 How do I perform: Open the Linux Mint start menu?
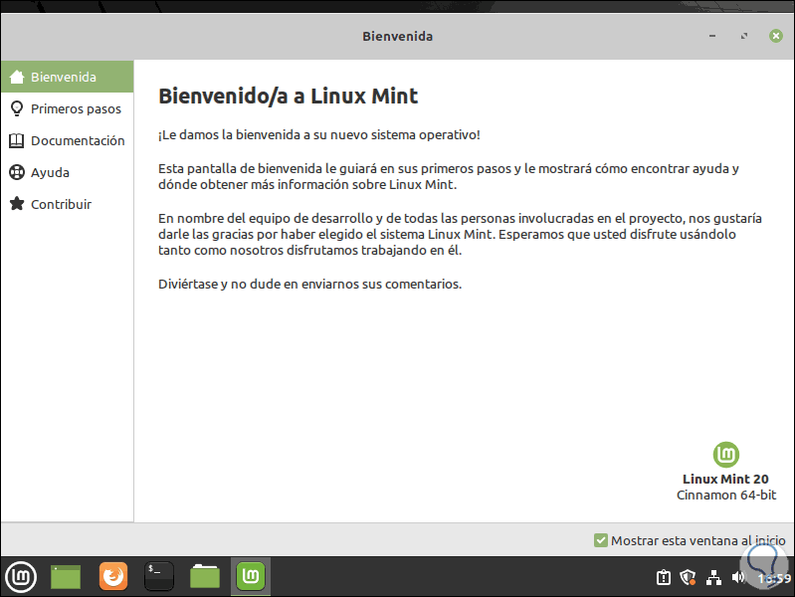tap(21, 577)
